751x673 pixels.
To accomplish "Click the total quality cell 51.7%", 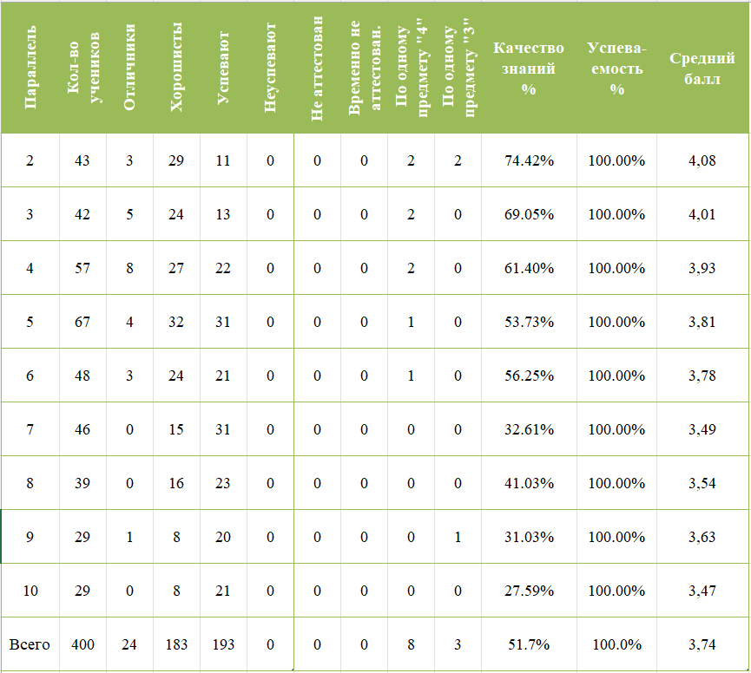I will 529,644.
